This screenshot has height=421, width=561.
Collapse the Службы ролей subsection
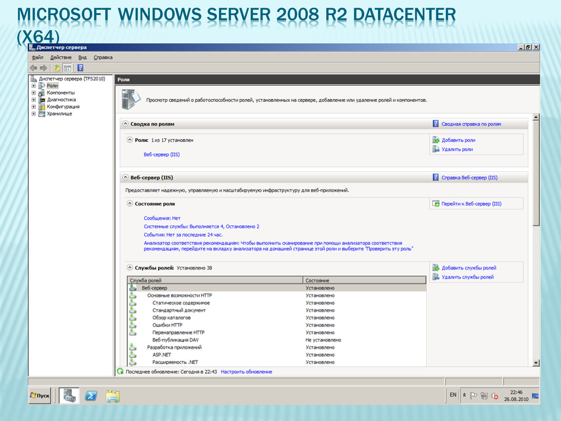(130, 268)
